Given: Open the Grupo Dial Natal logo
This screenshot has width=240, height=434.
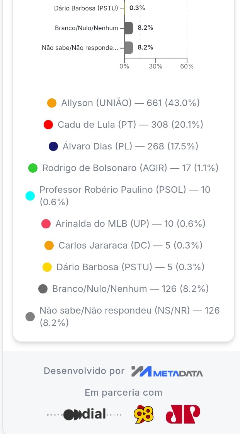Looking at the screenshot, I should (x=84, y=414).
